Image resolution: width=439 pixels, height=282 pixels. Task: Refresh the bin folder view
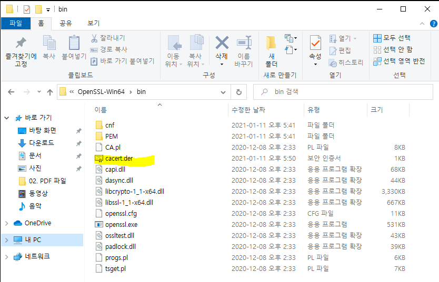pyautogui.click(x=239, y=92)
